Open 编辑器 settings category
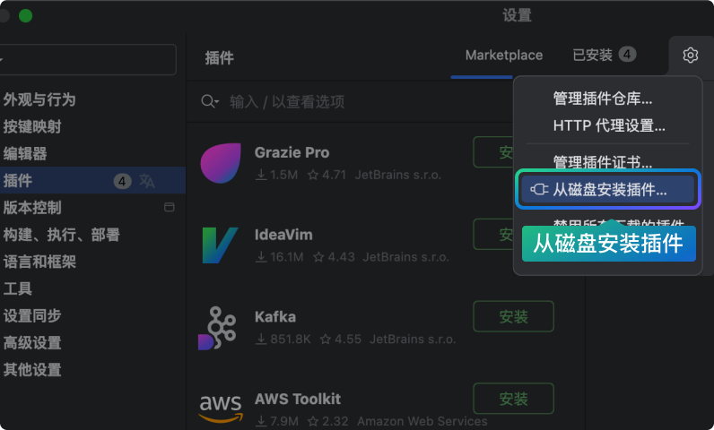This screenshot has height=430, width=714. pos(24,154)
